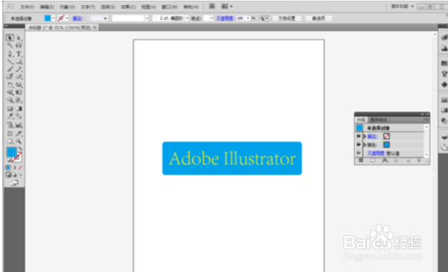The width and height of the screenshot is (448, 272).
Task: Change screen mode button at toolbox bottom
Action: click(14, 183)
